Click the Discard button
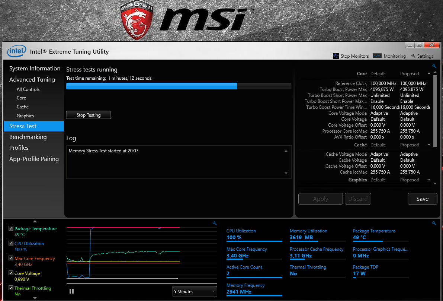 pos(358,199)
